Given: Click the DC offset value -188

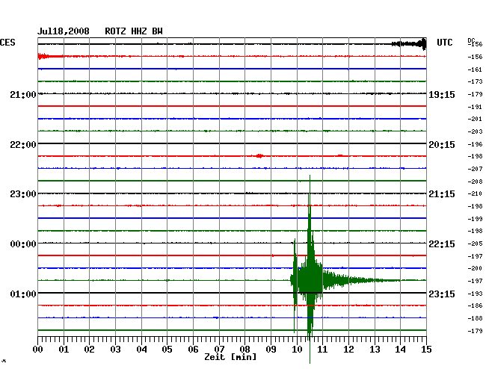Looking at the screenshot, I should click(x=475, y=318).
